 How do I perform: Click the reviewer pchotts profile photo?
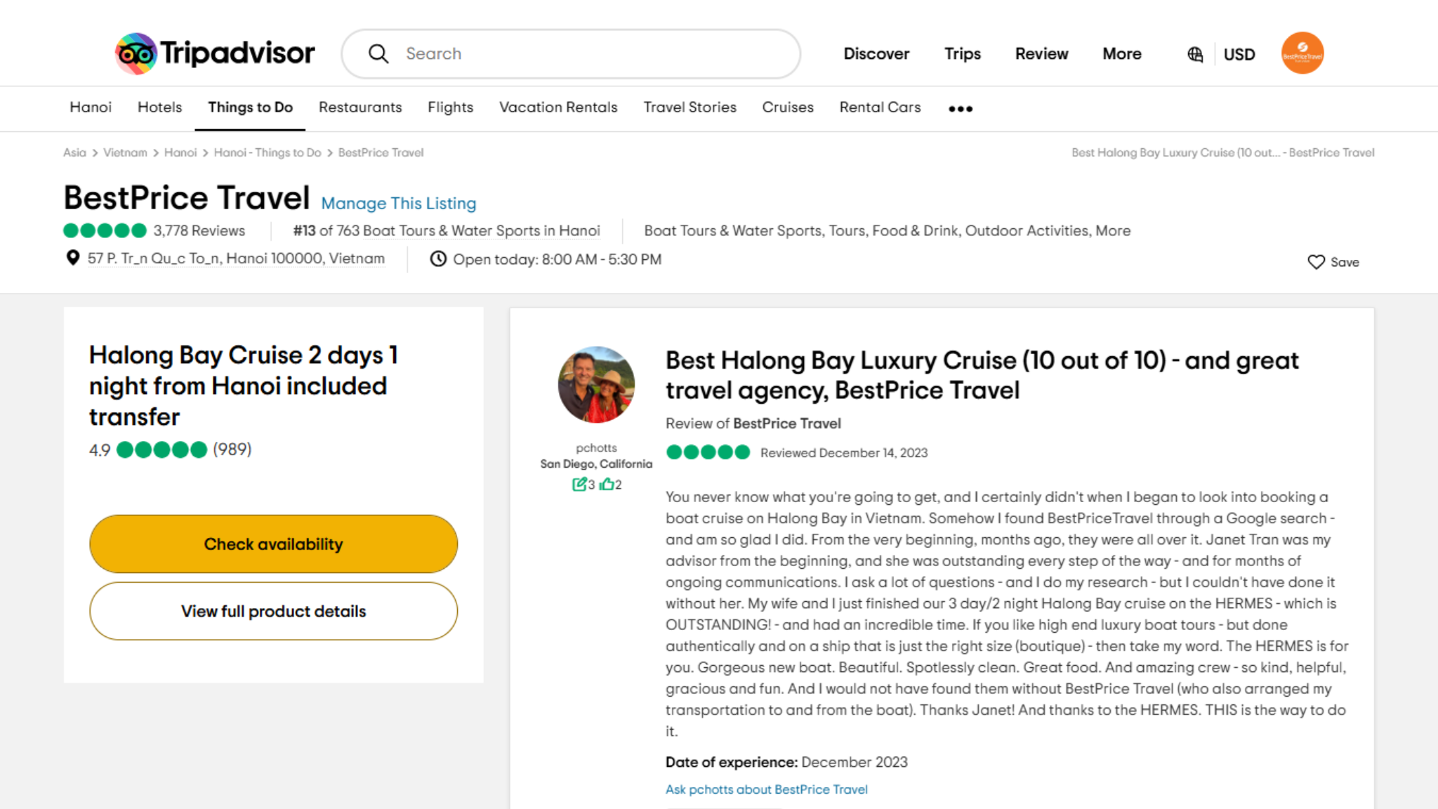pyautogui.click(x=596, y=385)
